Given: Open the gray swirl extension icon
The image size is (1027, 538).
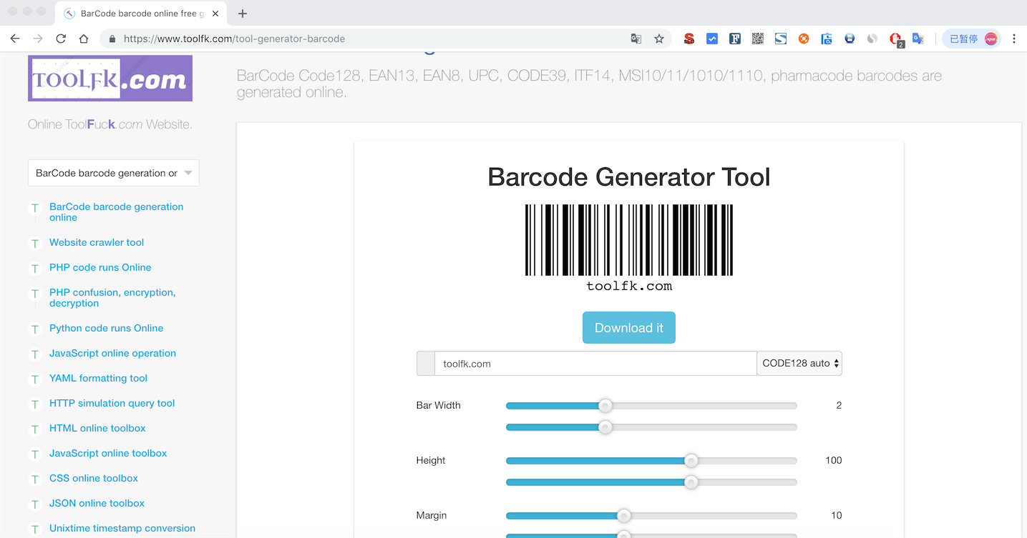Looking at the screenshot, I should pos(872,39).
